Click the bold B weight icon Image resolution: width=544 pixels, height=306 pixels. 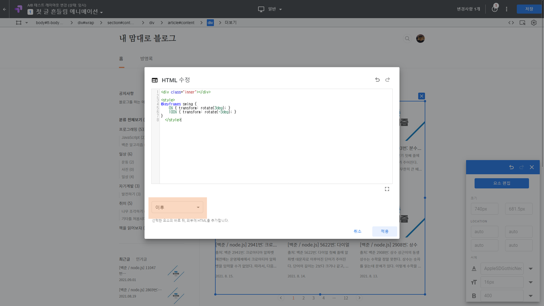point(474,296)
